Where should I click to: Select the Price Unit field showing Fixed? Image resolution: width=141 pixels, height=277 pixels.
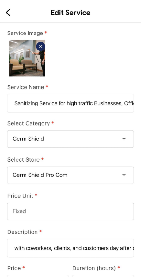tap(70, 211)
